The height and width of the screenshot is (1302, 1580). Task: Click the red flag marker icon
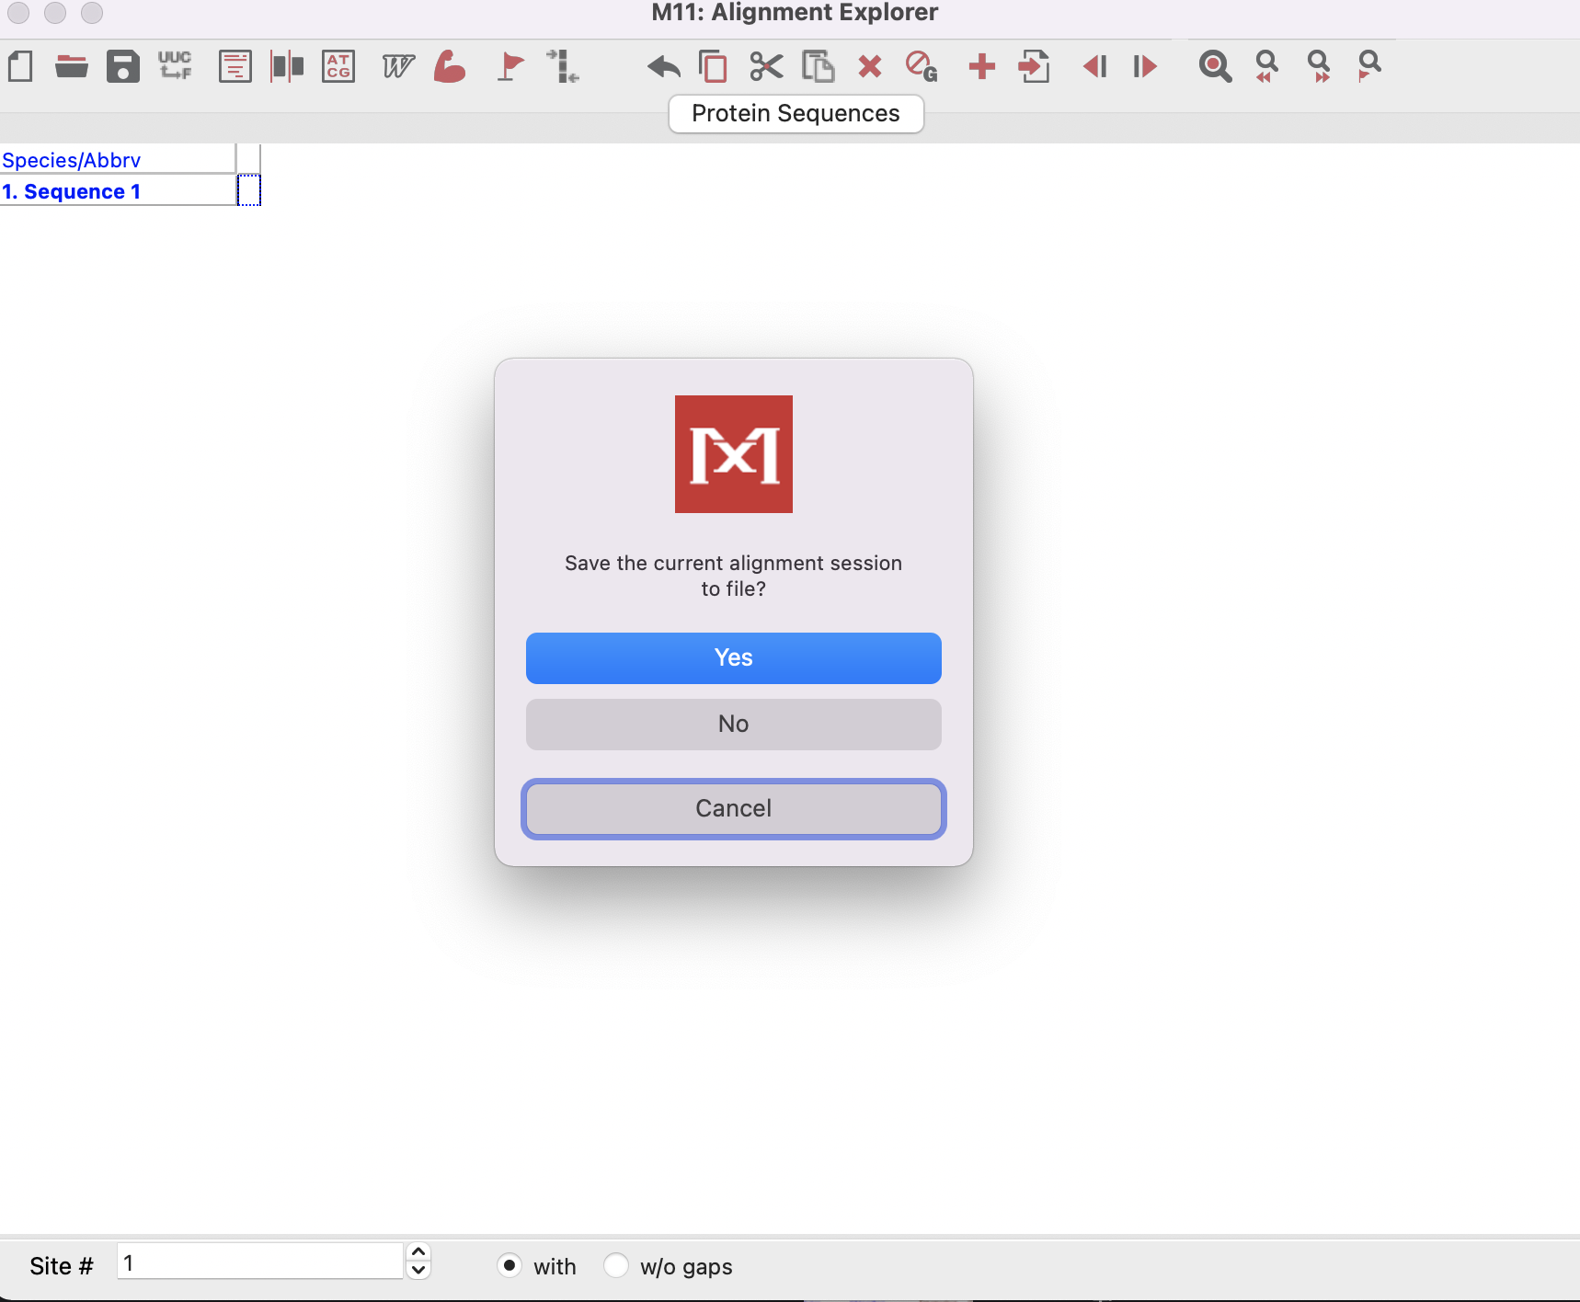point(510,67)
